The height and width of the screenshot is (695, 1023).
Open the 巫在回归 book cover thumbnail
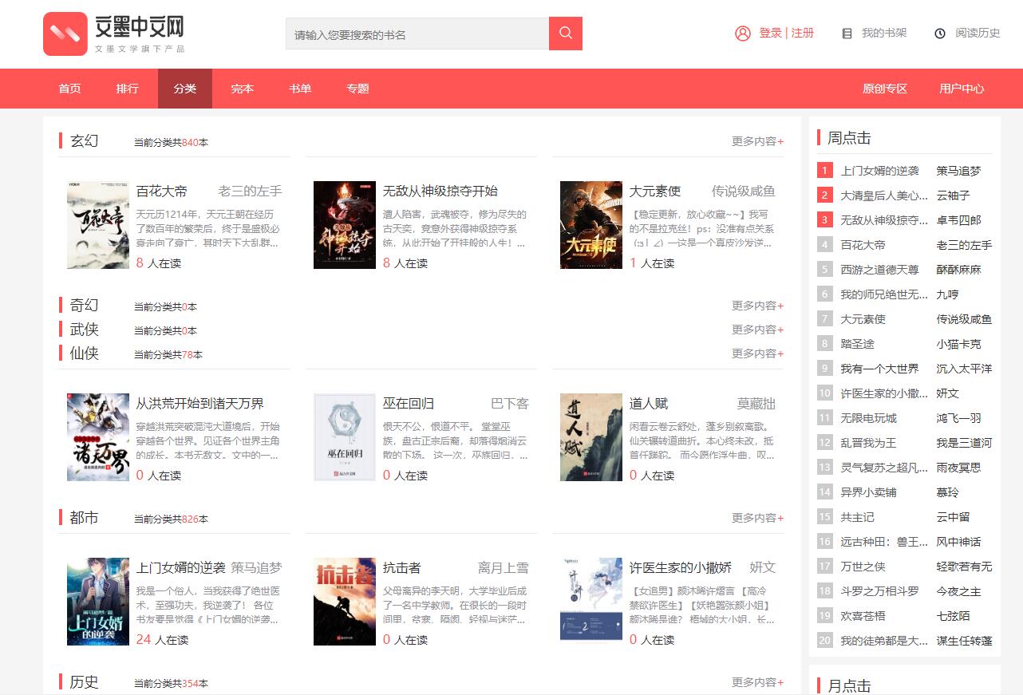coord(345,437)
